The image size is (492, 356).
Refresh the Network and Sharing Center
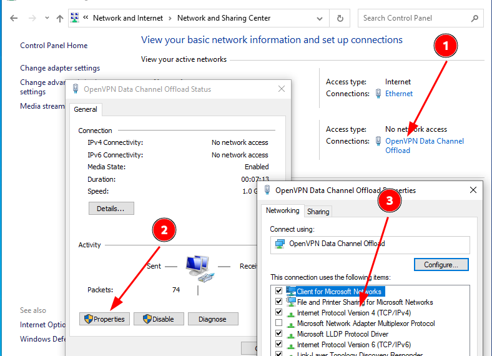tap(340, 18)
